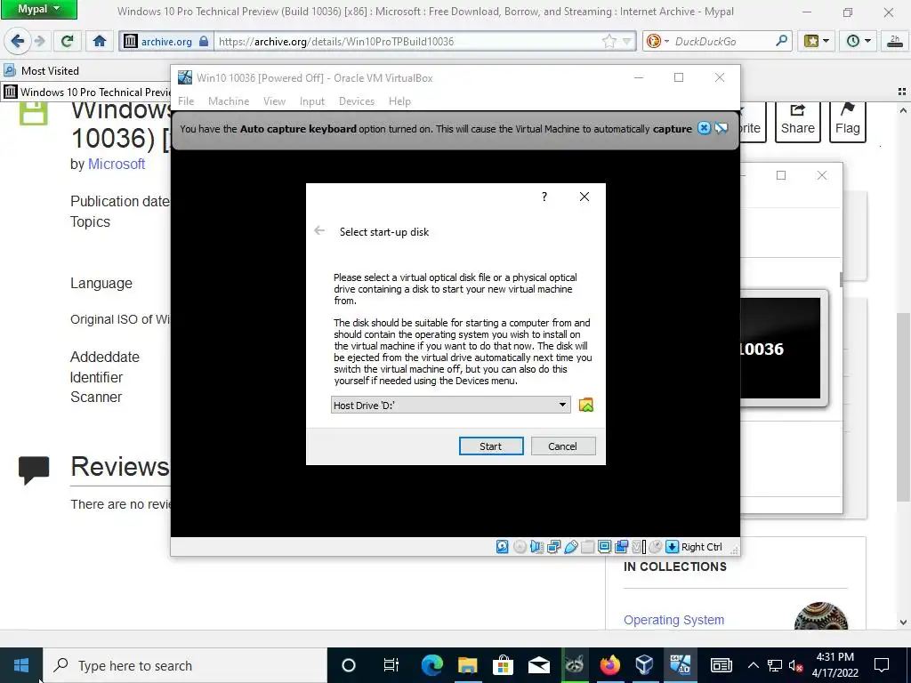
Task: Open the Operating System collection link
Action: pos(674,620)
